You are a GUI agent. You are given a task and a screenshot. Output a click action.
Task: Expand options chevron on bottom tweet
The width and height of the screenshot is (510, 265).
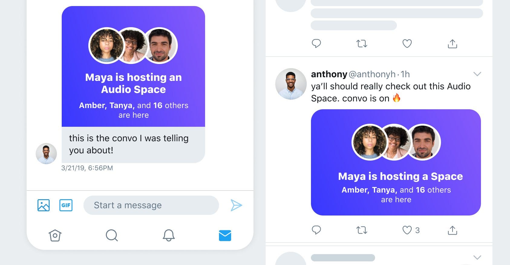pos(477,257)
